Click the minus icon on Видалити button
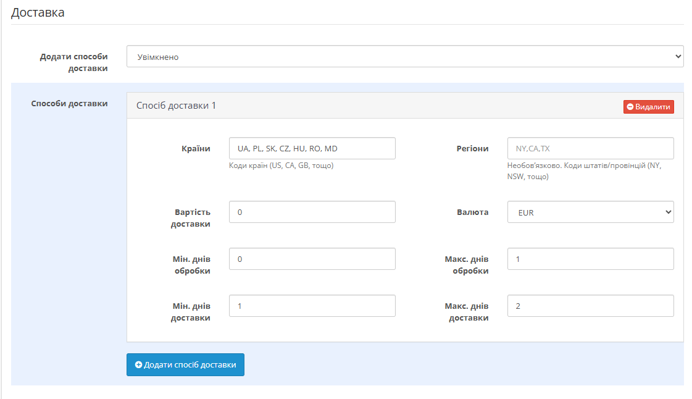Screen dimensions: 692x399 [x=630, y=107]
